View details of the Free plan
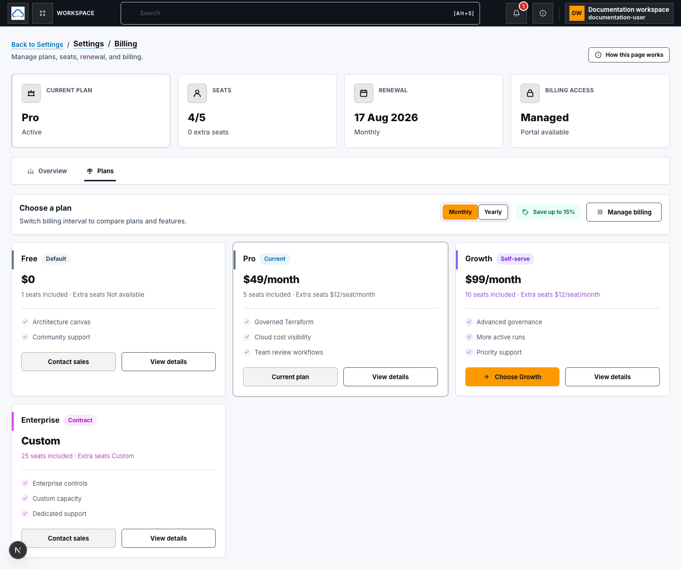This screenshot has width=681, height=569. tap(168, 362)
